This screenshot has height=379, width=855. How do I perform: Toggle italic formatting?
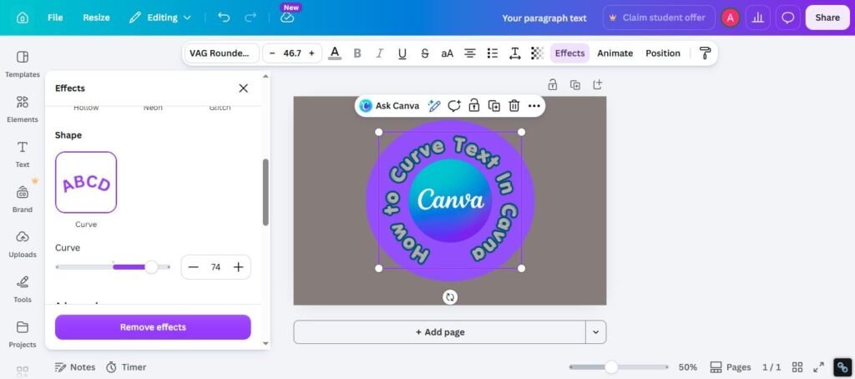tap(380, 53)
